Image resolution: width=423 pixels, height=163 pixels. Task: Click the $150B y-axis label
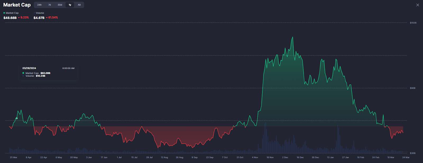[x=413, y=23]
